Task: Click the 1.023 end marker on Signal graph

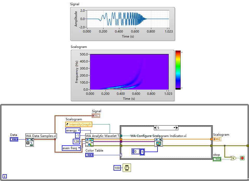Action: [169, 32]
